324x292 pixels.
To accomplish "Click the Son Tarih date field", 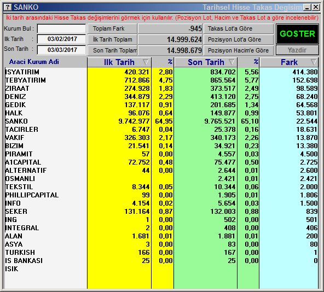I will tap(62, 50).
